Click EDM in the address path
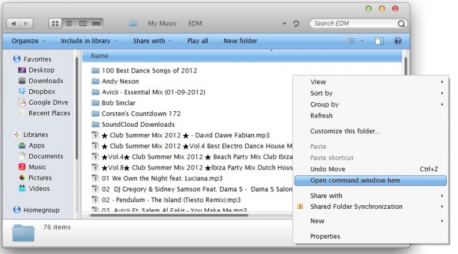Viewport: 458px width, 254px height. point(195,23)
